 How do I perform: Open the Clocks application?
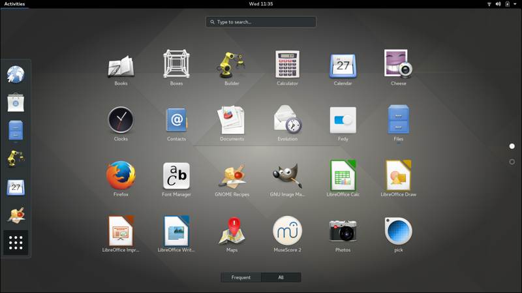tap(121, 123)
